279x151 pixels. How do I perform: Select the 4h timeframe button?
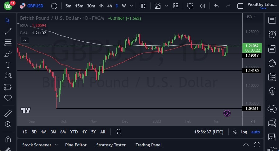(109, 6)
